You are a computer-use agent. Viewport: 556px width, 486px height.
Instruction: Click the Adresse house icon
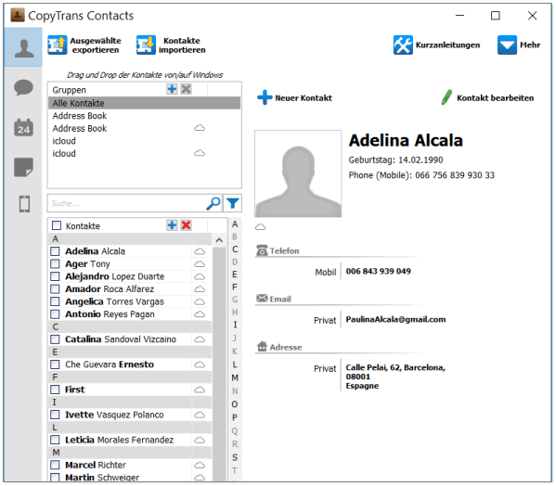(x=262, y=346)
